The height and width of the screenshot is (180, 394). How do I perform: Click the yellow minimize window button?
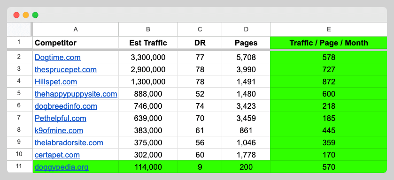point(26,15)
